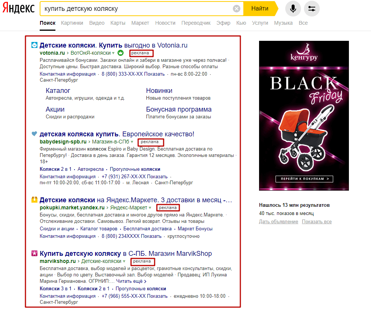This screenshot has width=371, height=309.
Task: Open the Бесплатная доставка link
Action: point(148,228)
